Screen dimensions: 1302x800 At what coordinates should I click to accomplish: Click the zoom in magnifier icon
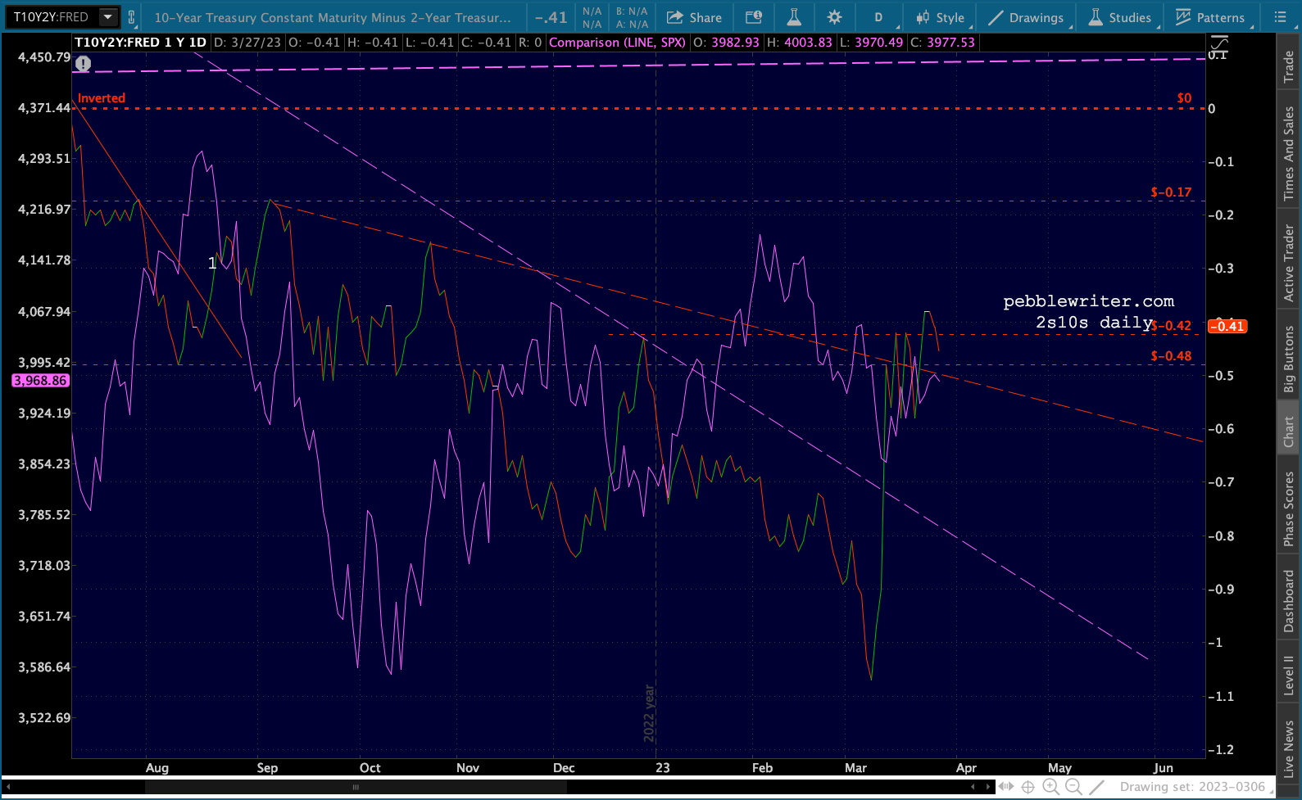pos(1050,787)
